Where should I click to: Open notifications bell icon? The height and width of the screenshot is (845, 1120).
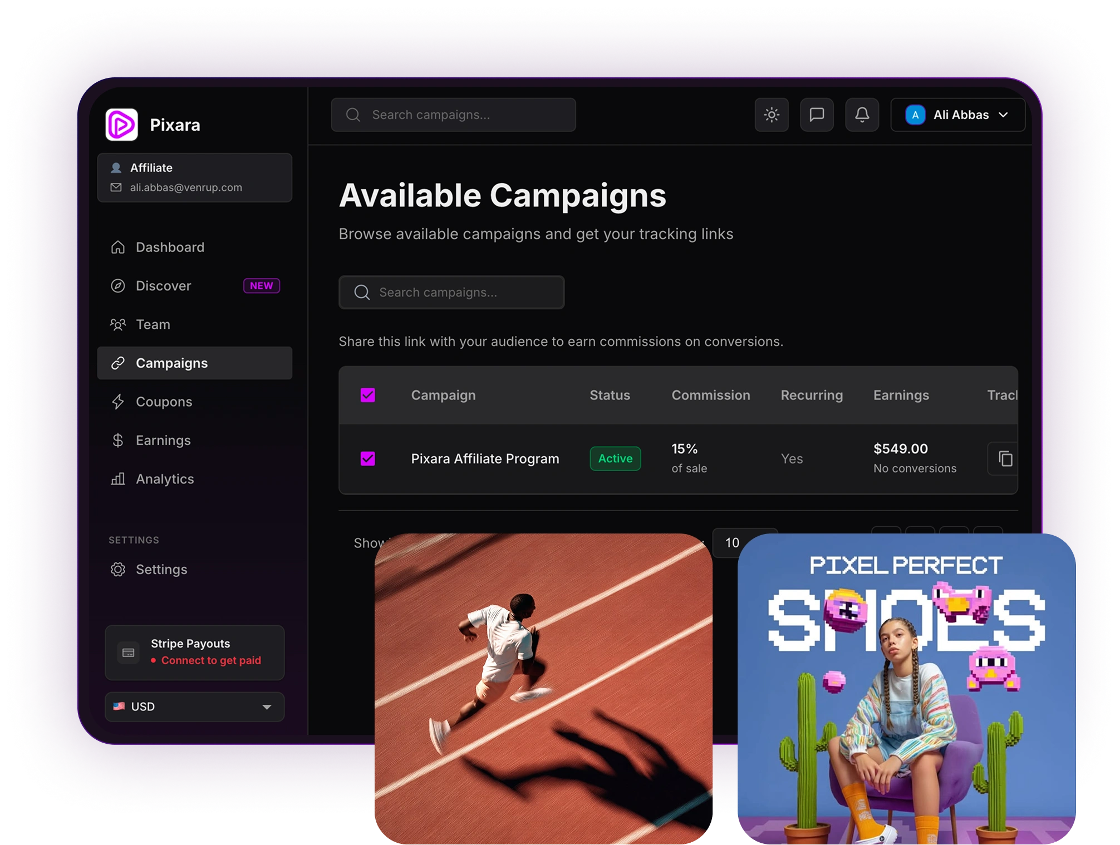click(x=862, y=115)
